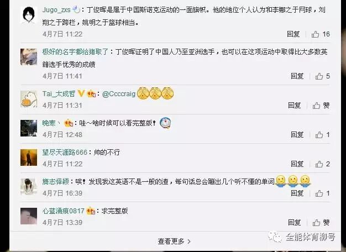Screen dimensions: 346x252
Task: Like the comment posted at 11:41
Action: click(x=322, y=76)
